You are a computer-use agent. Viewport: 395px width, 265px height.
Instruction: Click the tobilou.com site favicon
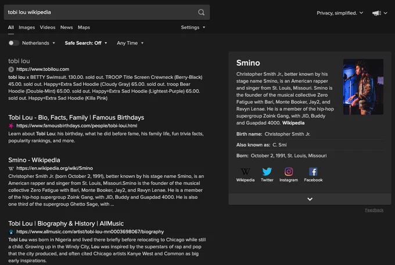tap(11, 69)
